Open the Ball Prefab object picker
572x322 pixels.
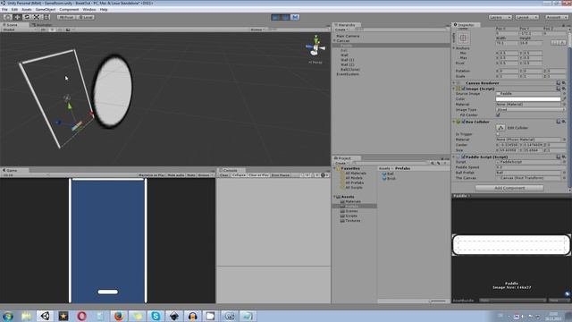[x=564, y=173]
